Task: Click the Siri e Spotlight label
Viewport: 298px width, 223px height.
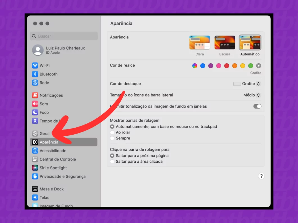Action: tap(53, 168)
